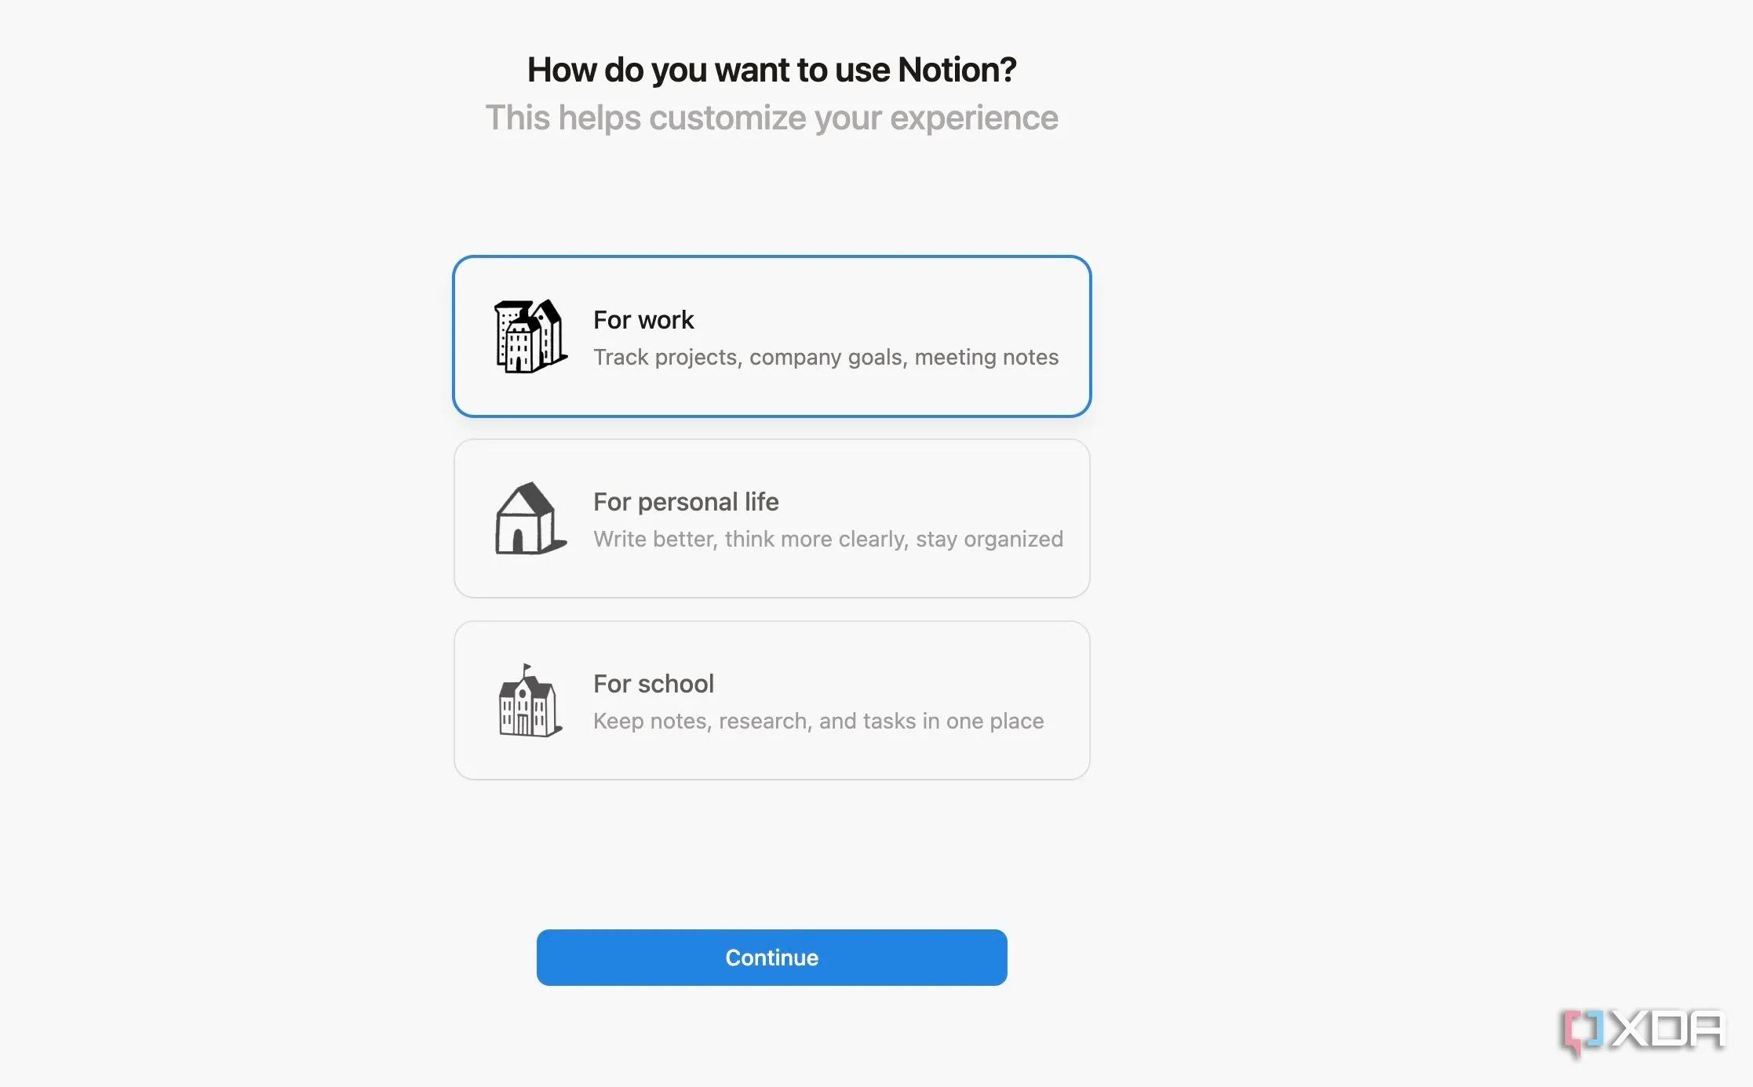Click the small house icon for personal life
The height and width of the screenshot is (1087, 1753).
click(x=530, y=518)
